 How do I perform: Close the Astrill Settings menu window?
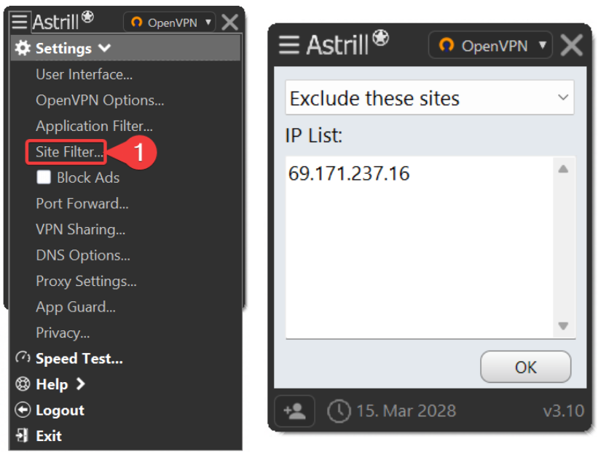coord(230,22)
